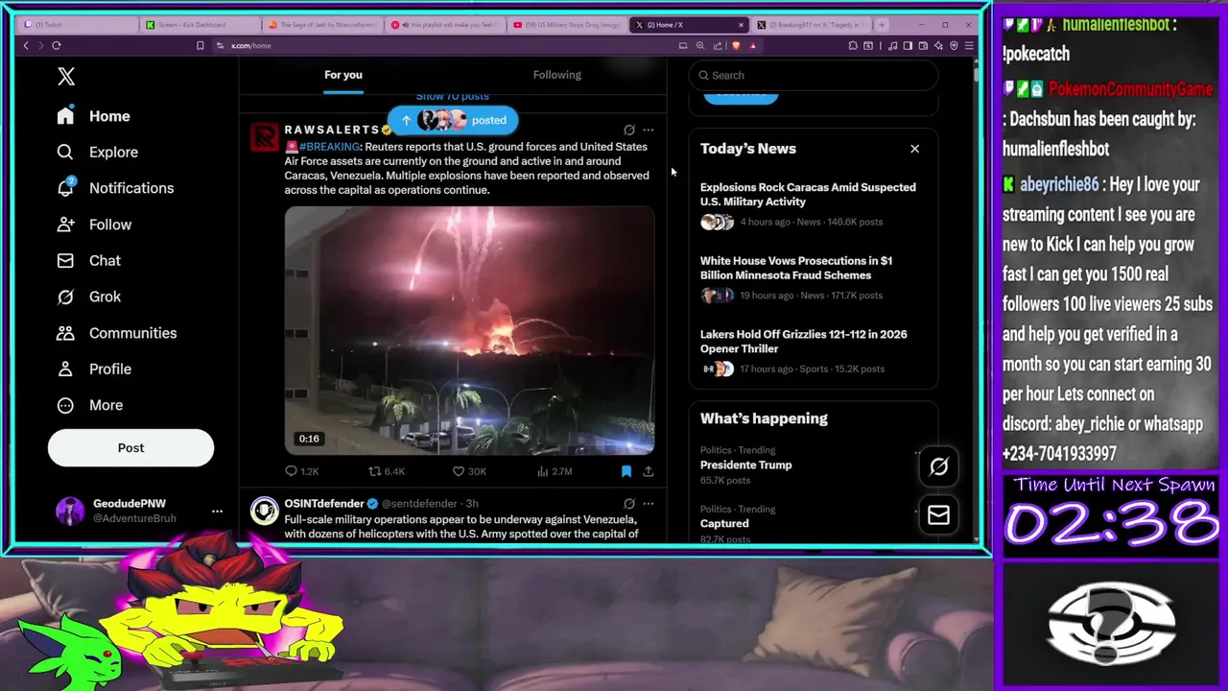Open the Explore page

pyautogui.click(x=97, y=152)
